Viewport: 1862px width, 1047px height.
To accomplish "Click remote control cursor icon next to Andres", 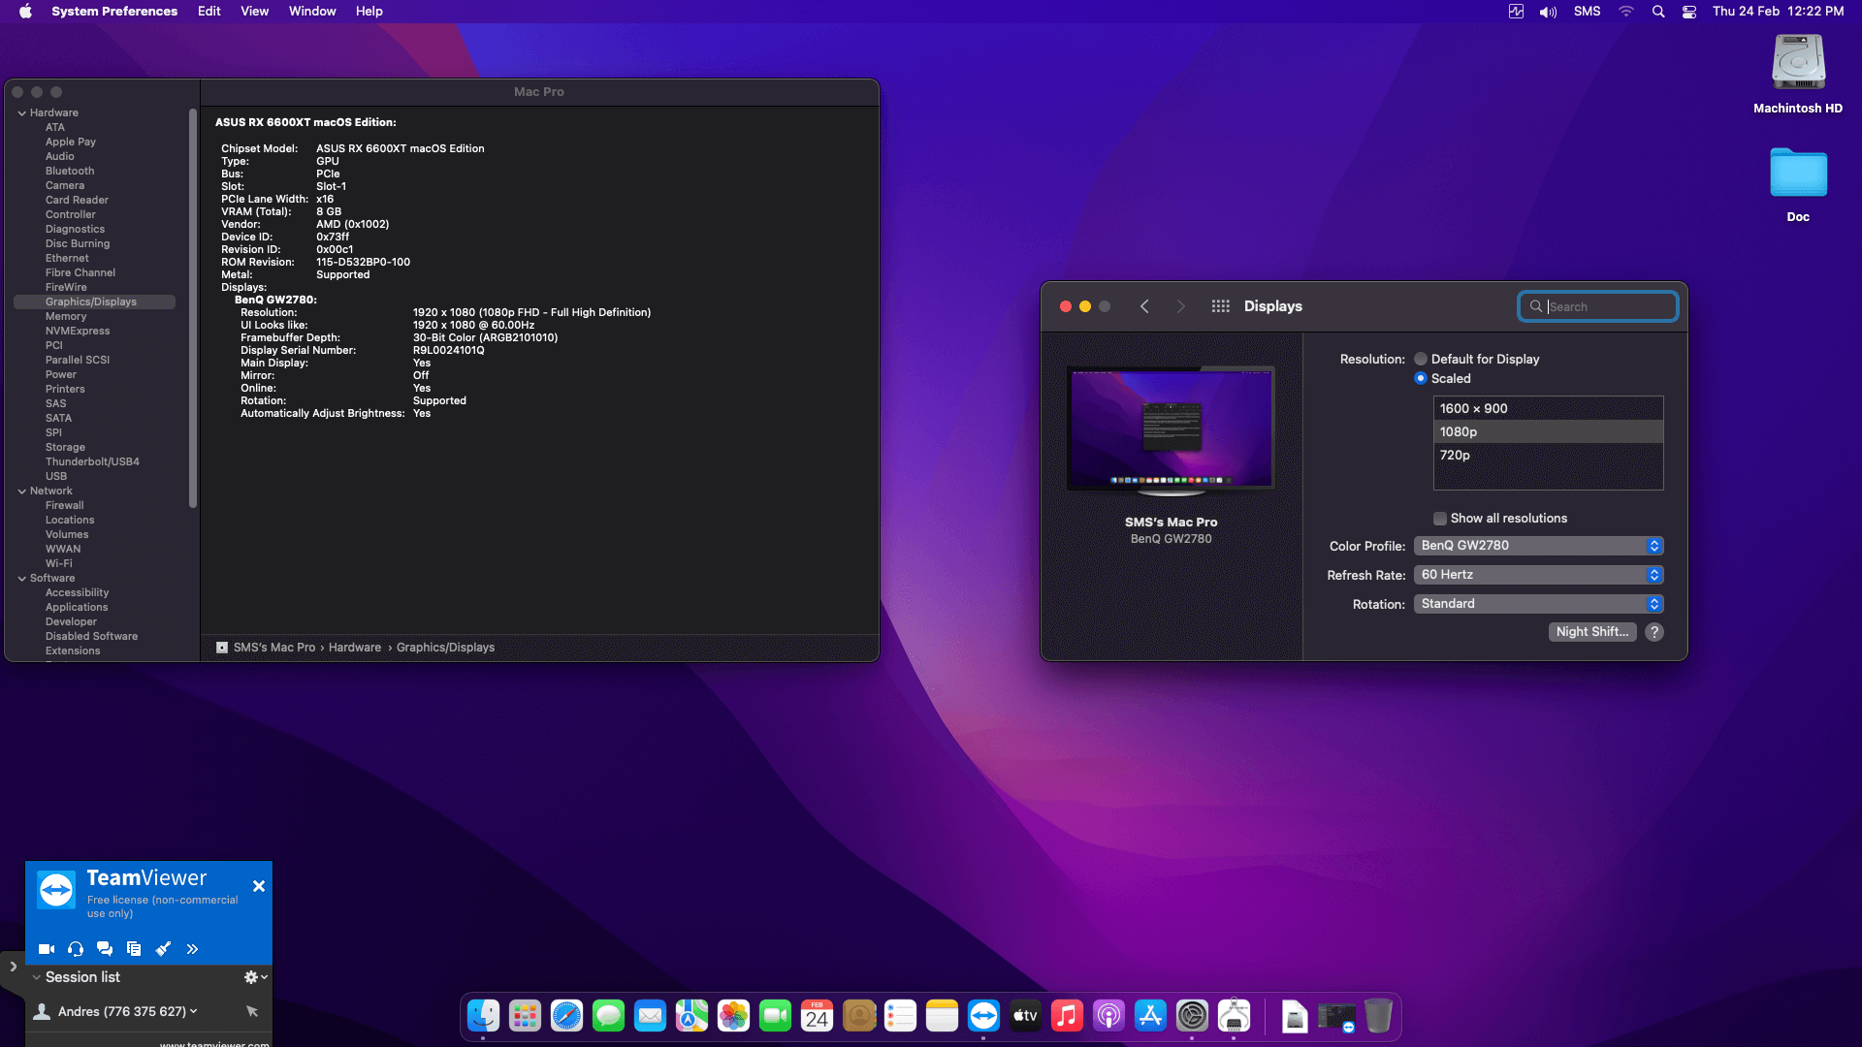I will coord(252,1011).
